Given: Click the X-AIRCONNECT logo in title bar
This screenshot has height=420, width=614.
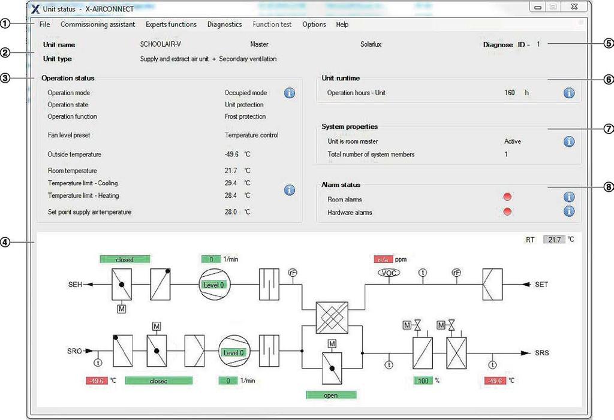Looking at the screenshot, I should coord(35,8).
